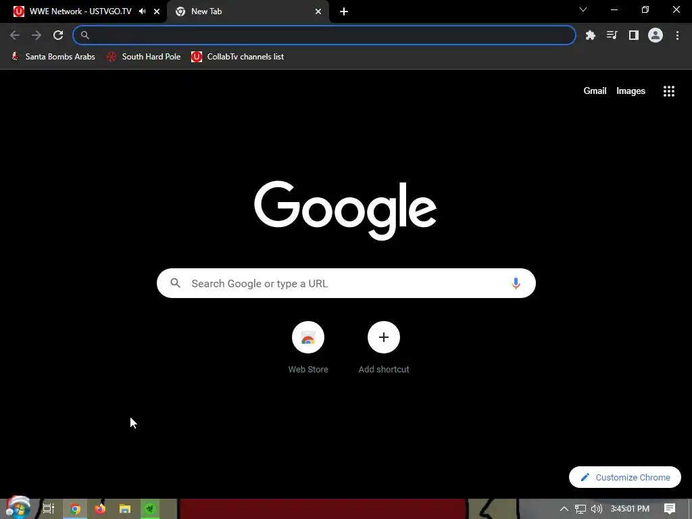Show hidden system tray icons
Screen dimensions: 692x519
pos(564,509)
